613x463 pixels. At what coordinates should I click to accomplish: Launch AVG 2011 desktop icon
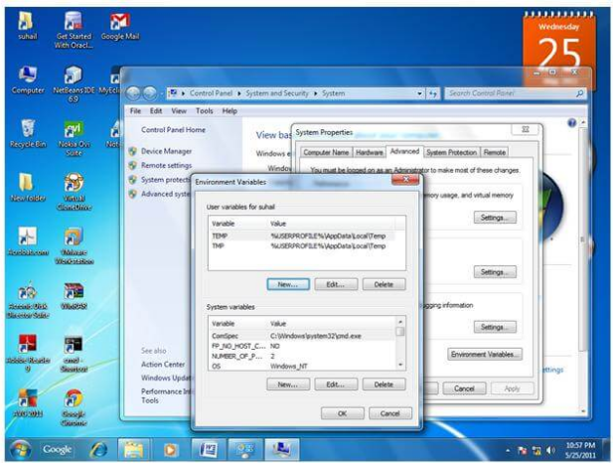(28, 402)
